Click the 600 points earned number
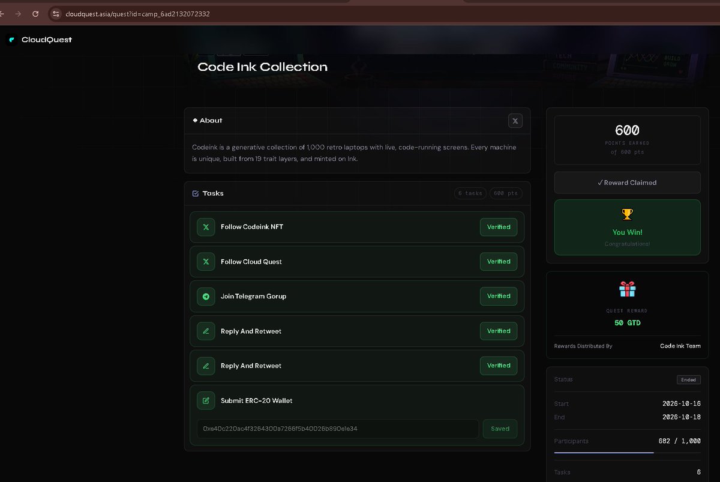Viewport: 720px width, 482px height. point(627,130)
